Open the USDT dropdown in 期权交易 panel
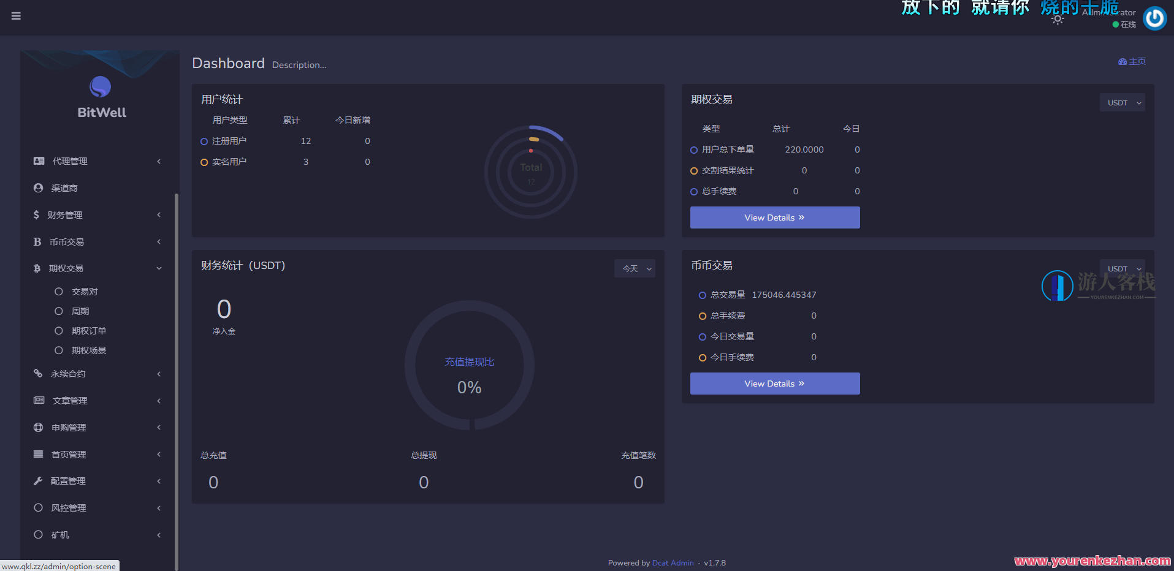Image resolution: width=1174 pixels, height=571 pixels. tap(1122, 102)
